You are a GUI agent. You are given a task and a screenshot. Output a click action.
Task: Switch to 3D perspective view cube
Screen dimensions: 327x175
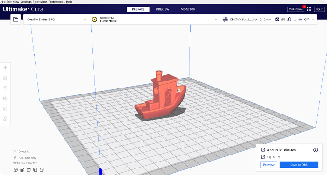[x=15, y=170]
